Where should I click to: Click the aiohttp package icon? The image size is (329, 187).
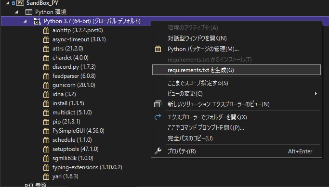(x=46, y=31)
